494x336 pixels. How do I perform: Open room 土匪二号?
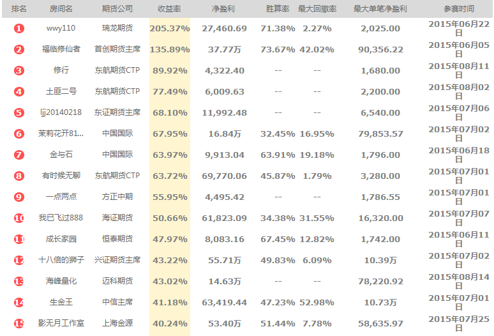61,91
